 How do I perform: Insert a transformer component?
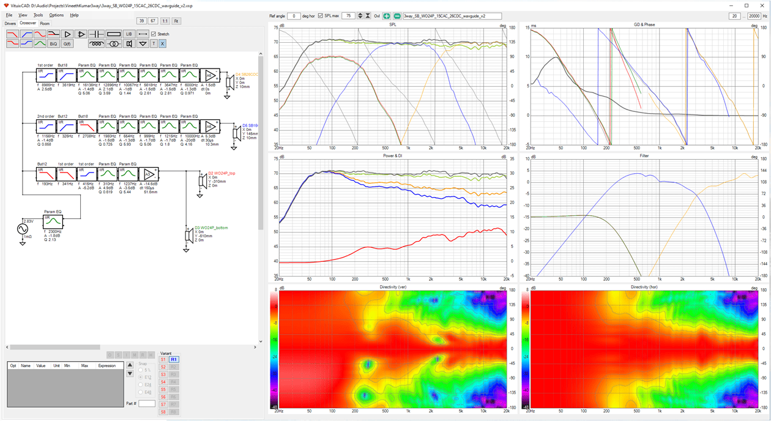114,44
